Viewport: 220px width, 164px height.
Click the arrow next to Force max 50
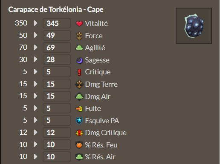point(35,35)
